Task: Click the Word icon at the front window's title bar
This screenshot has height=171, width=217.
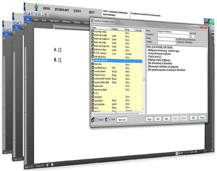Action: click(25, 13)
